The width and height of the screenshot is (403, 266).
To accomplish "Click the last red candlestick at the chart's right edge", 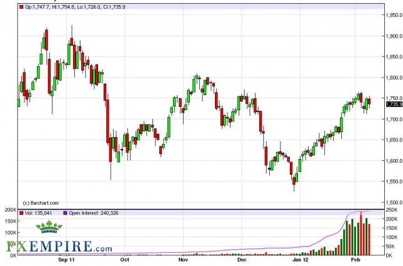I will click(x=369, y=101).
